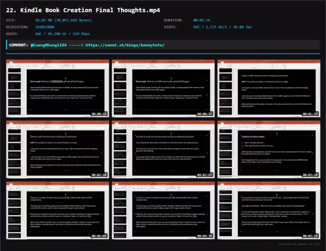Select the file size value '66.81 MB (70,057,626 Bytes)'
The width and height of the screenshot is (326, 251).
[63, 20]
